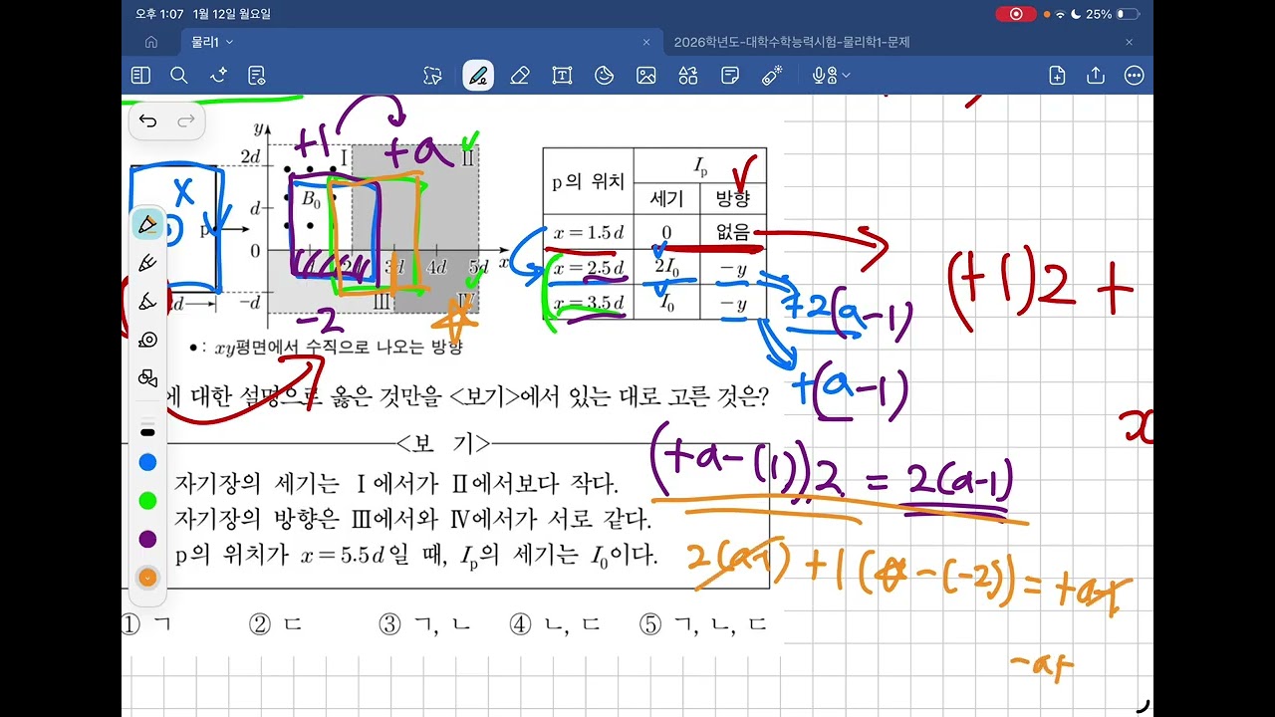Tap the clock showing 오후 1:07
Screen dimensions: 1275x717
pyautogui.click(x=159, y=14)
